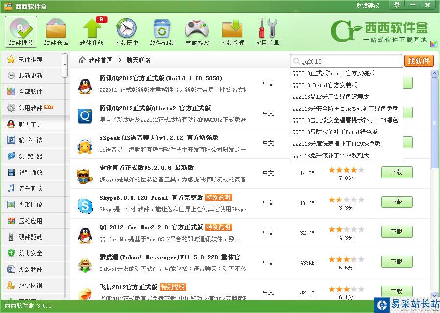440x313 pixels.
Task: Open 下载管理 download manager
Action: point(232,32)
